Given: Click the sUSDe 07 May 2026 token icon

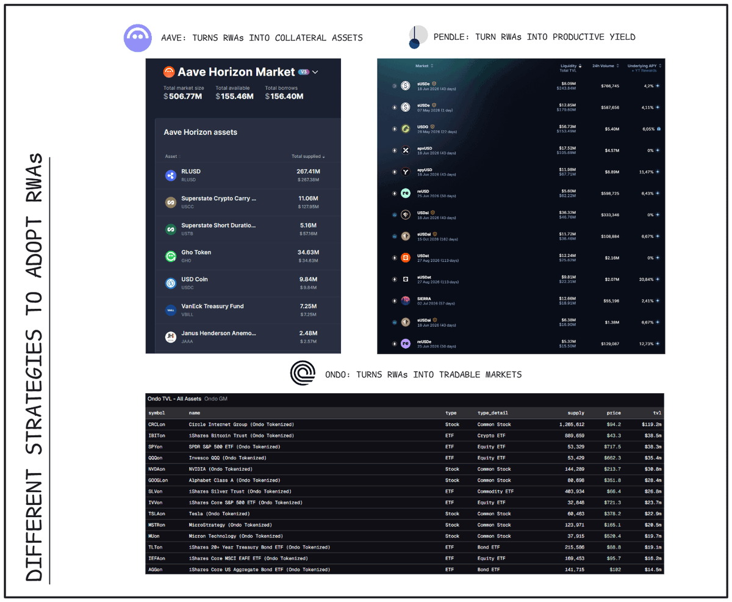Looking at the screenshot, I should (406, 107).
